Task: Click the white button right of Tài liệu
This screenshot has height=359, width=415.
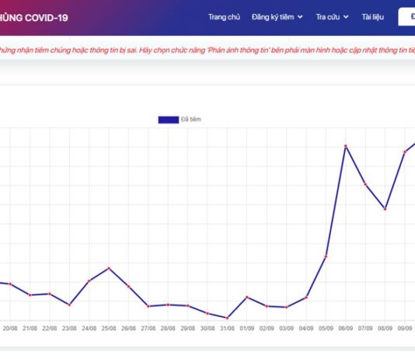Action: tap(406, 16)
